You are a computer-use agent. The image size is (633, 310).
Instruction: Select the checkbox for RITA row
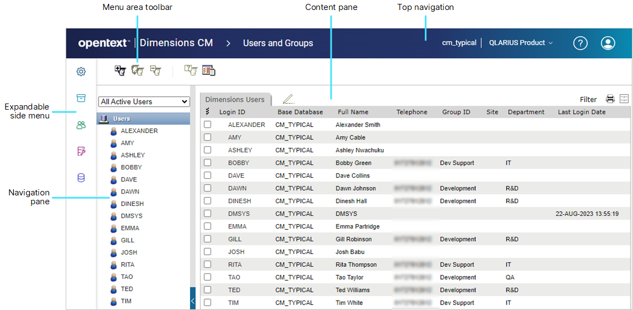[x=208, y=265]
